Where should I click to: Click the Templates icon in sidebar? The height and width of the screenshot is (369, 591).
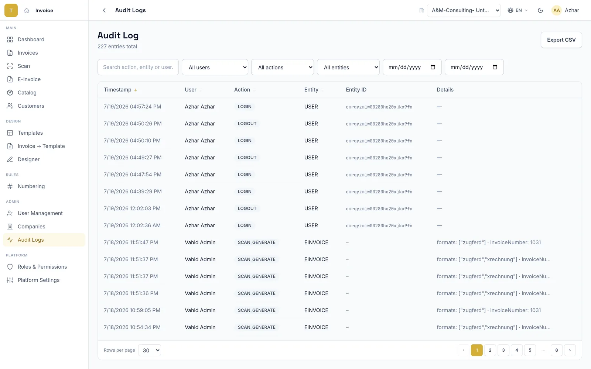pyautogui.click(x=10, y=133)
